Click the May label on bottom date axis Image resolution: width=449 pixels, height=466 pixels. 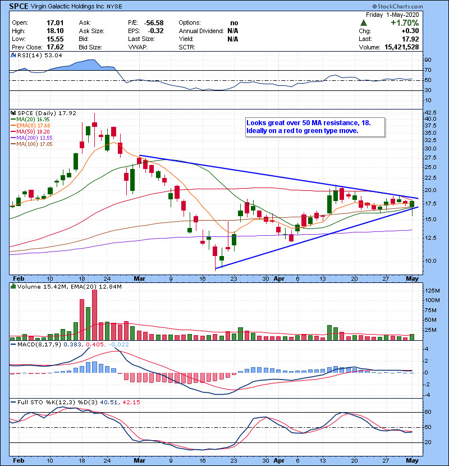click(412, 460)
